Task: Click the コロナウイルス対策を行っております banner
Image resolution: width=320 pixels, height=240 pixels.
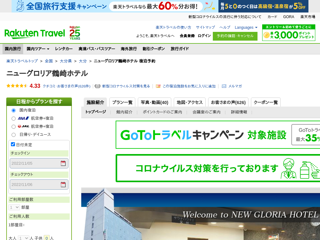Action: [218, 168]
